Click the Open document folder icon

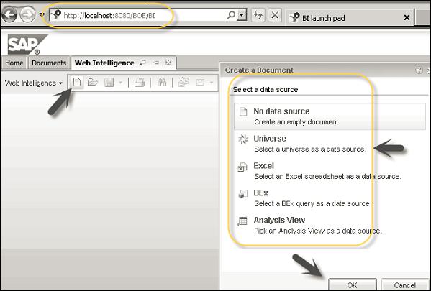click(93, 82)
